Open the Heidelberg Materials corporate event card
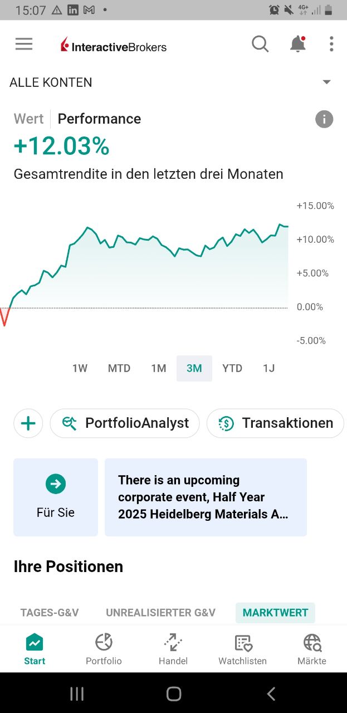This screenshot has width=347, height=713. pos(206,497)
